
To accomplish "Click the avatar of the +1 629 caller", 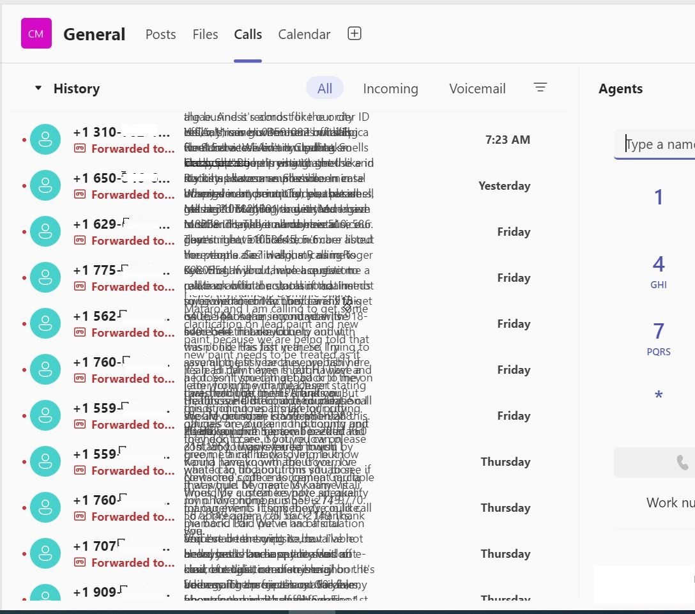I will coord(45,231).
